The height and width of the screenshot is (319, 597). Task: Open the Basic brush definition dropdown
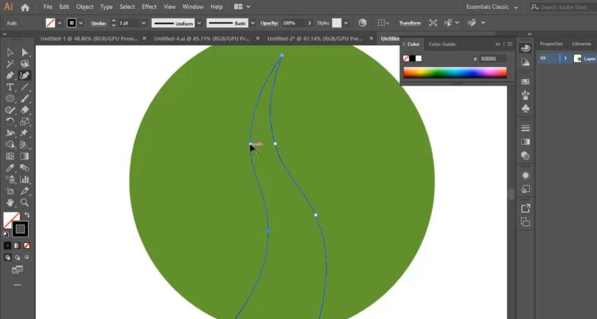click(253, 23)
